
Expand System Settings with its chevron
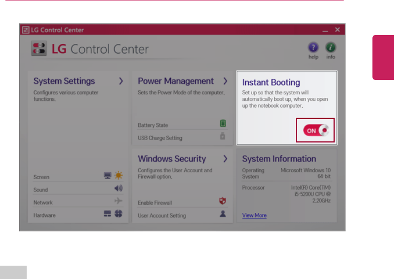pos(121,81)
